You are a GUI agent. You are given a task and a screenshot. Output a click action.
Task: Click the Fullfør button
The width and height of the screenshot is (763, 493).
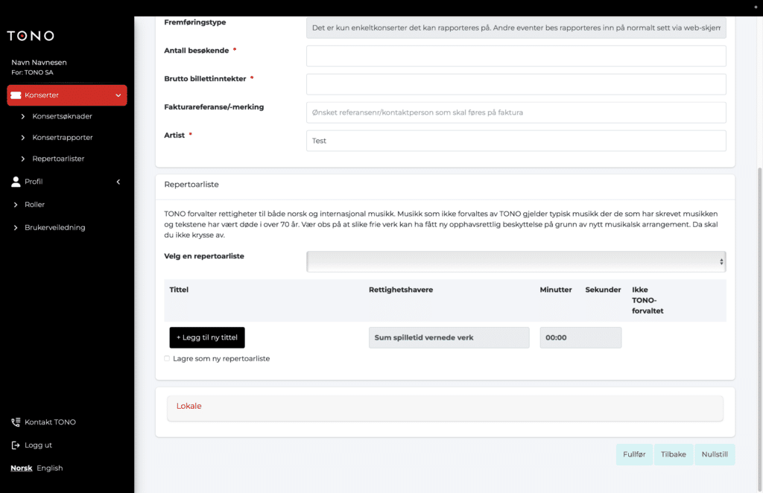tap(634, 454)
